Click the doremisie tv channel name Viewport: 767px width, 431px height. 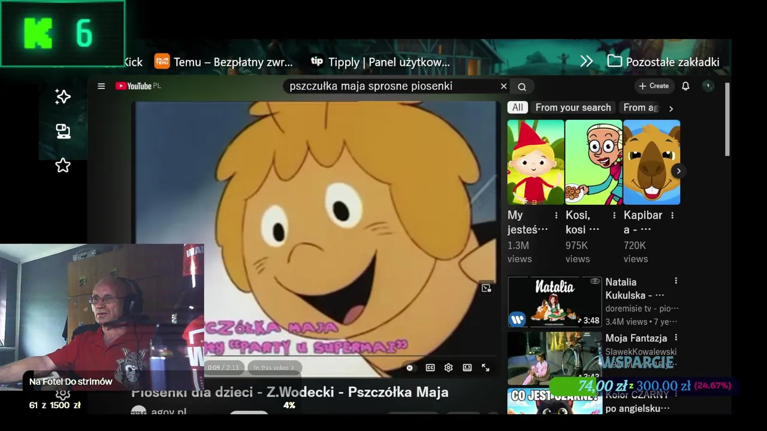[642, 309]
